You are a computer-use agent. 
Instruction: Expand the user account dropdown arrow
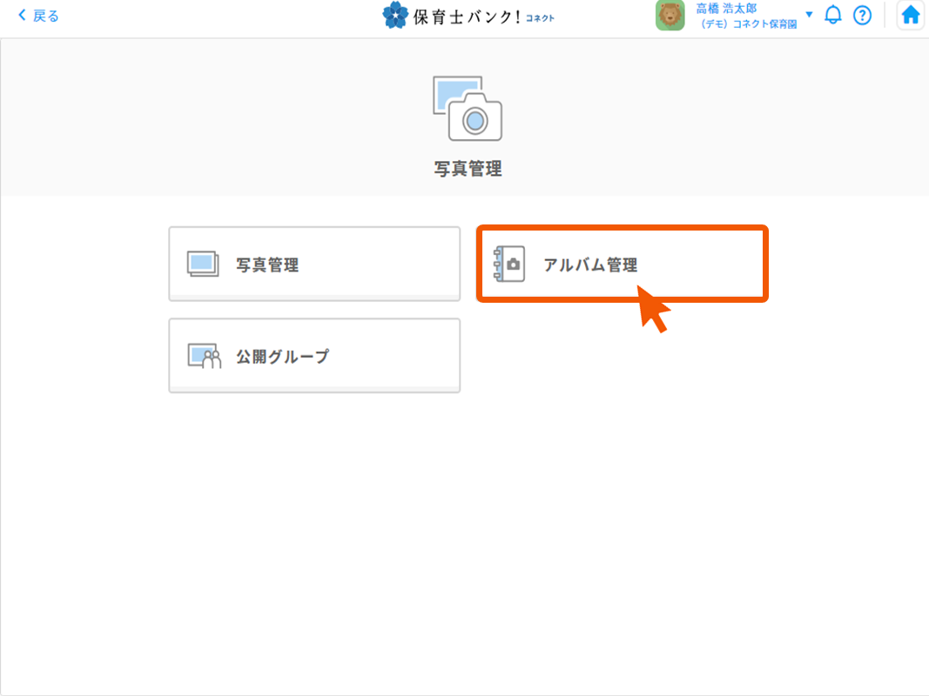coord(809,15)
